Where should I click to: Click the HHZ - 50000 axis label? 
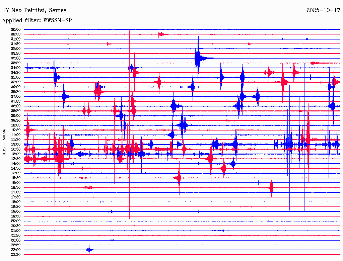(x=4, y=142)
